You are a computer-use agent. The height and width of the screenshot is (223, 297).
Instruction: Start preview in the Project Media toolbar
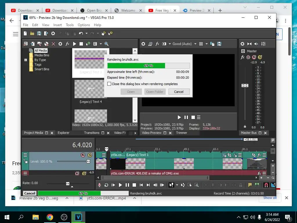pyautogui.click(x=75, y=44)
